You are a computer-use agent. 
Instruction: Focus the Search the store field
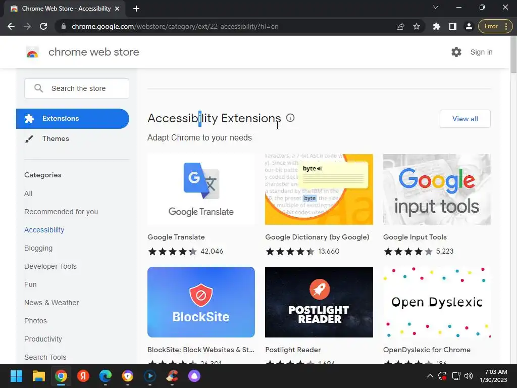pyautogui.click(x=77, y=88)
